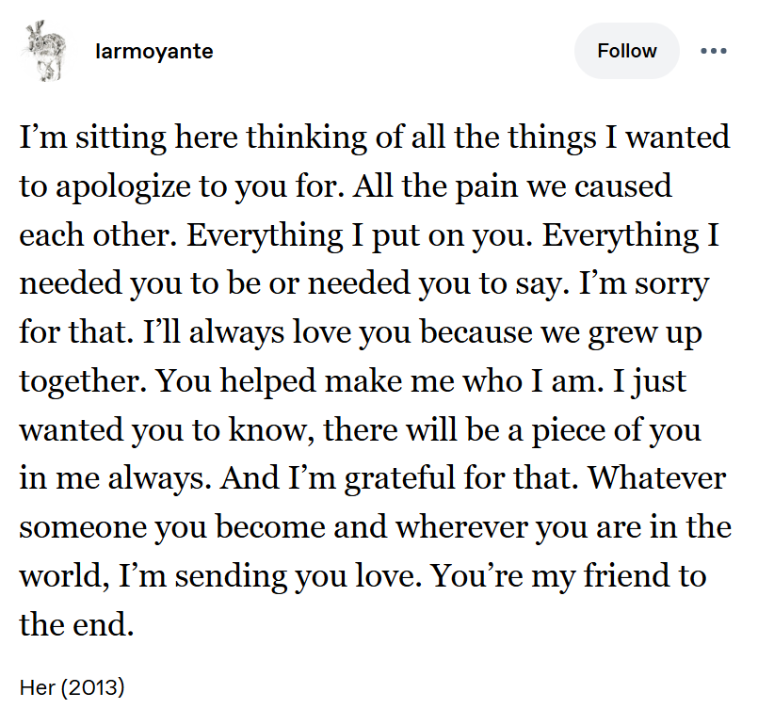This screenshot has width=758, height=725.
Task: Click the line starting "wanted you to know"
Action: point(360,430)
